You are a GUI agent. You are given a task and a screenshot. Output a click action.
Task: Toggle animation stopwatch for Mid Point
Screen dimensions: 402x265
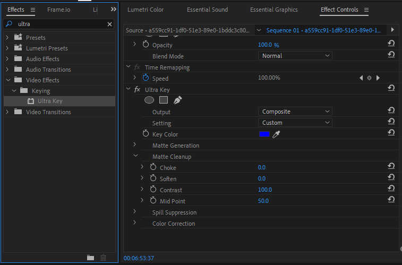click(x=153, y=200)
